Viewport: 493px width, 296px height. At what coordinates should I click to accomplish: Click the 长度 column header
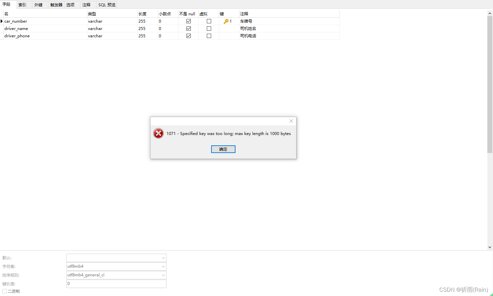point(147,14)
